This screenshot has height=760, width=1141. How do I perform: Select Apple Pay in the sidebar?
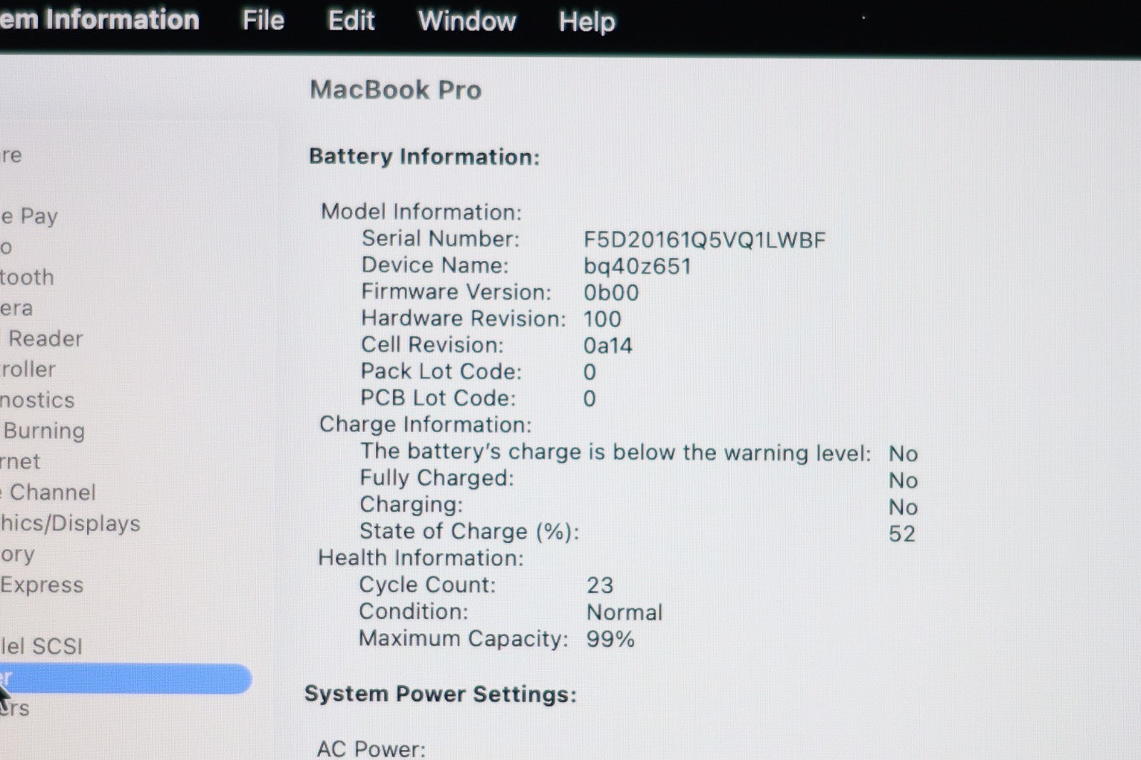click(29, 216)
